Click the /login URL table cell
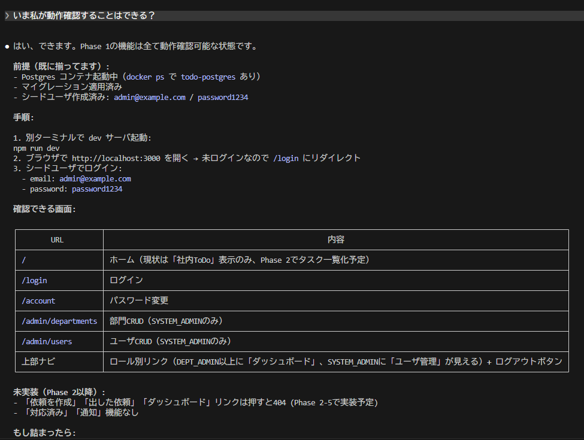This screenshot has width=584, height=440. [x=59, y=280]
